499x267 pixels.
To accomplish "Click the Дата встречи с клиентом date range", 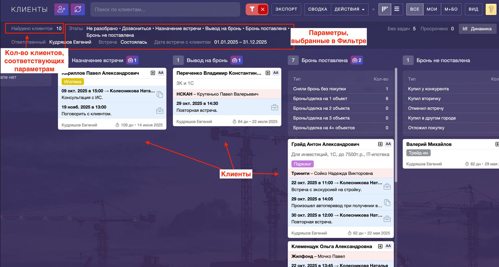I will pos(240,42).
